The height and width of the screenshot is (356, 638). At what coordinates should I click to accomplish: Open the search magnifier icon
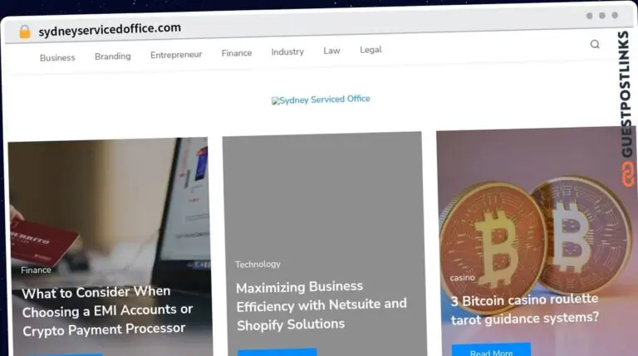click(x=595, y=44)
